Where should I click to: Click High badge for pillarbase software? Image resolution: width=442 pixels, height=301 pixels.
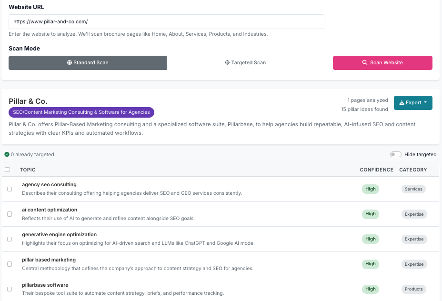point(371,289)
